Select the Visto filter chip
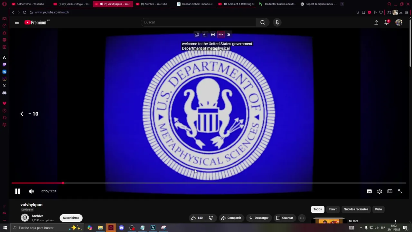 378,209
